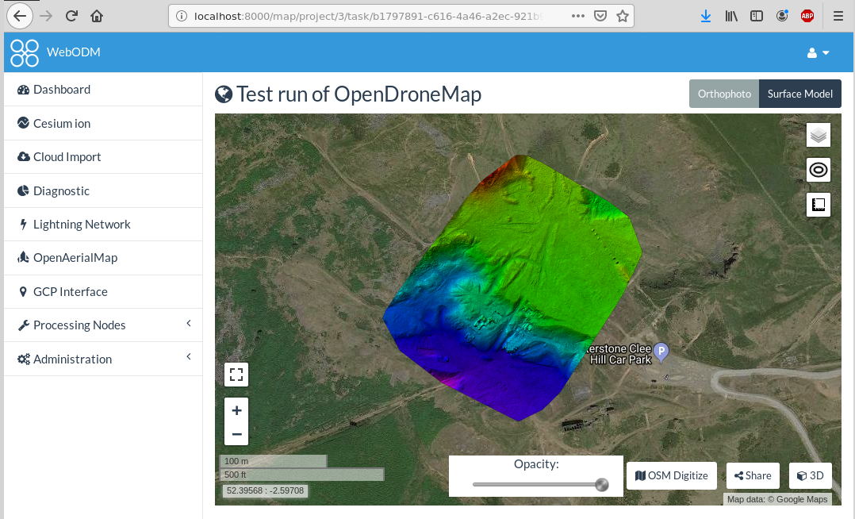855x519 pixels.
Task: Click the contours plugin icon on the map
Action: tap(818, 169)
